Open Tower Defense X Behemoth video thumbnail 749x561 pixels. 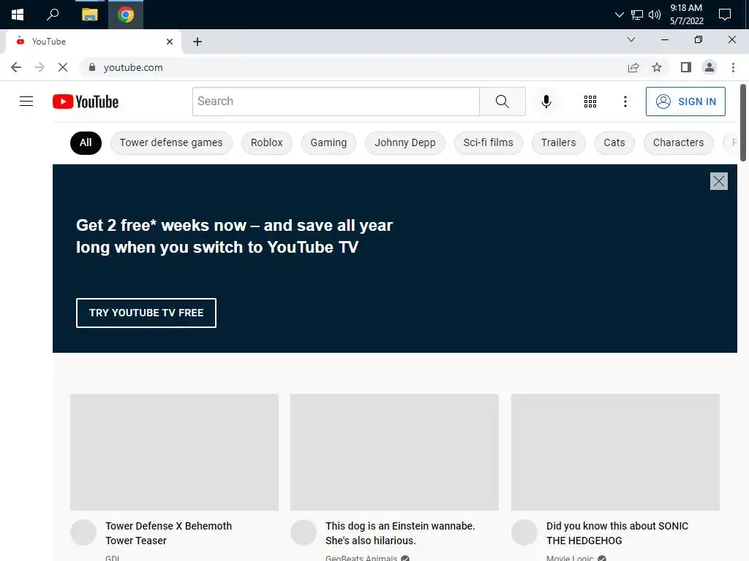click(x=174, y=451)
